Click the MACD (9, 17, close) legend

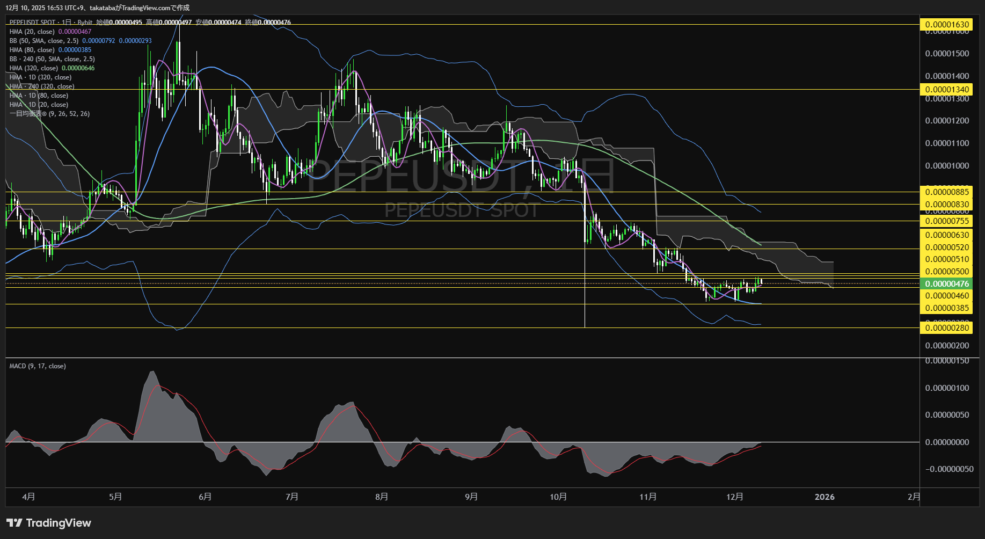38,366
